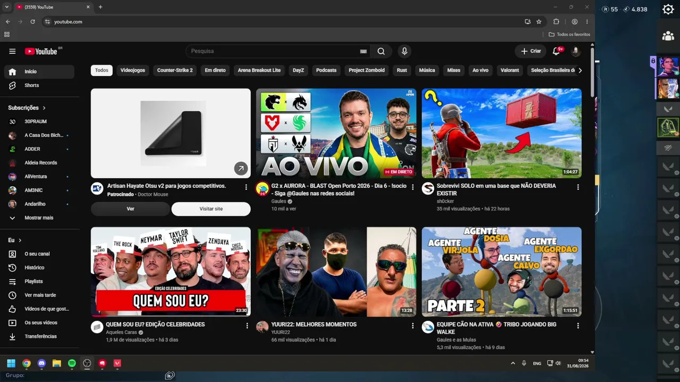Viewport: 680px width, 382px height.
Task: Open Spotify from the taskbar
Action: click(x=72, y=363)
